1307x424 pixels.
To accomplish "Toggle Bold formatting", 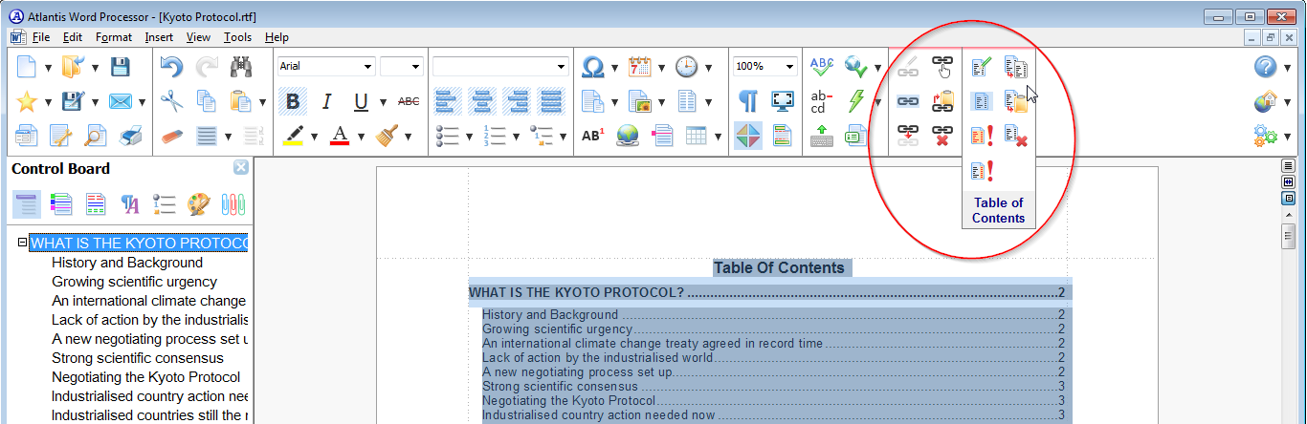I will tap(293, 101).
